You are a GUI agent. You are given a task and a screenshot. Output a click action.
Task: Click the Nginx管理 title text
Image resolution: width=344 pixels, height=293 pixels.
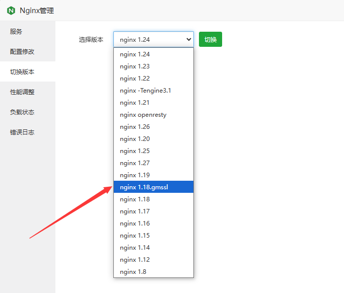coord(37,11)
